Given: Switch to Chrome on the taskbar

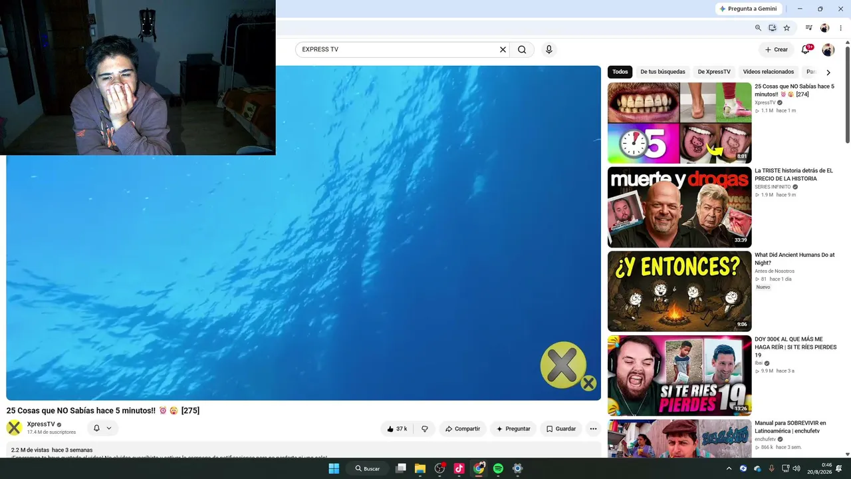Looking at the screenshot, I should coord(479,468).
